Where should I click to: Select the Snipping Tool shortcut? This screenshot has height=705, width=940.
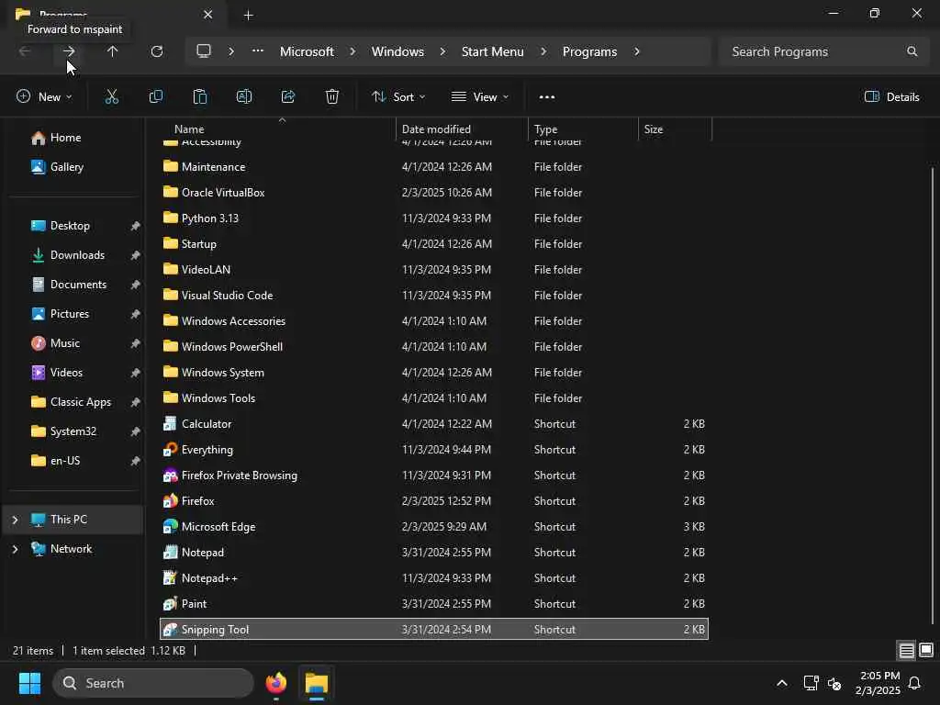point(434,630)
